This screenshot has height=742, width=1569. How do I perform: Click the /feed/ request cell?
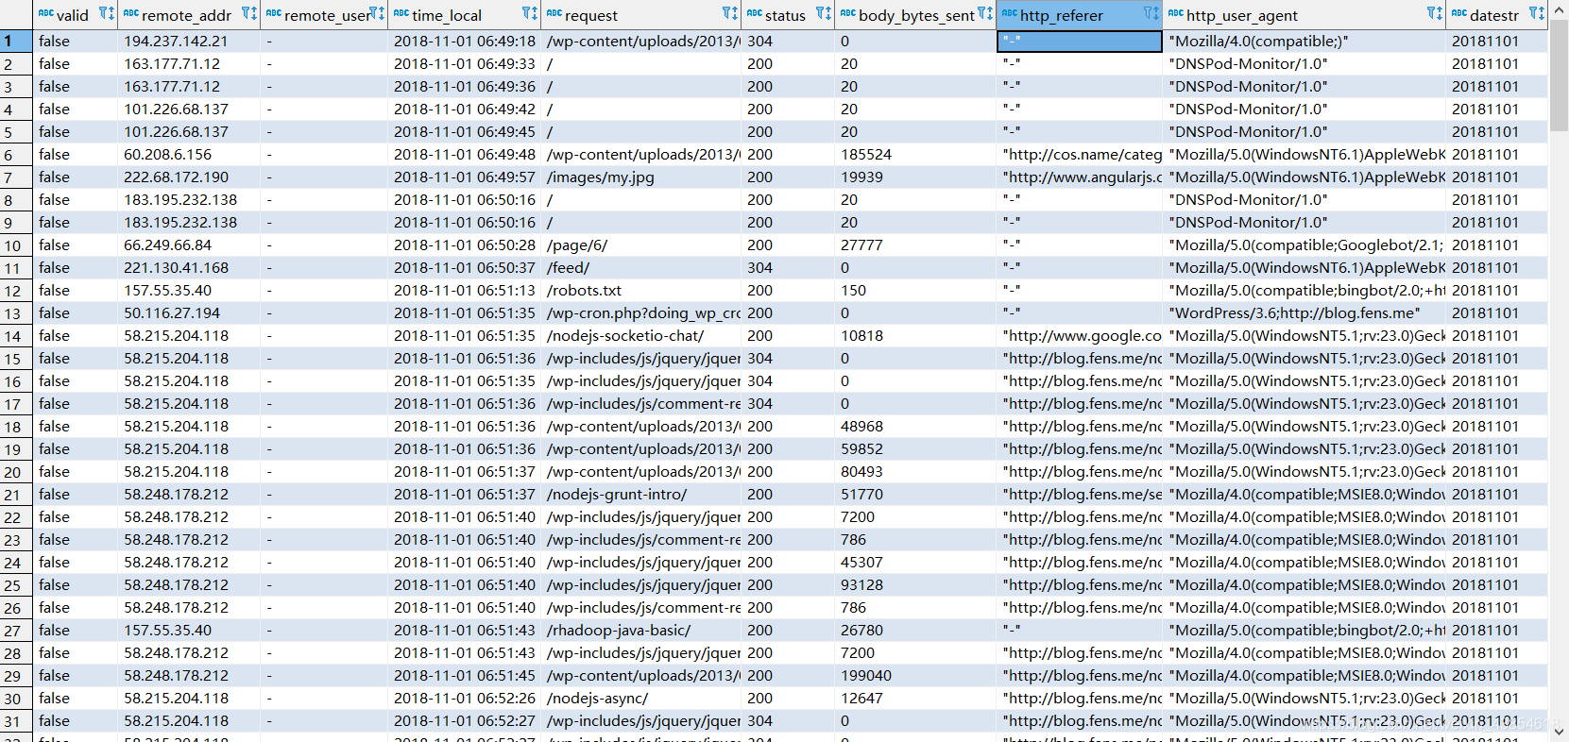coord(641,268)
